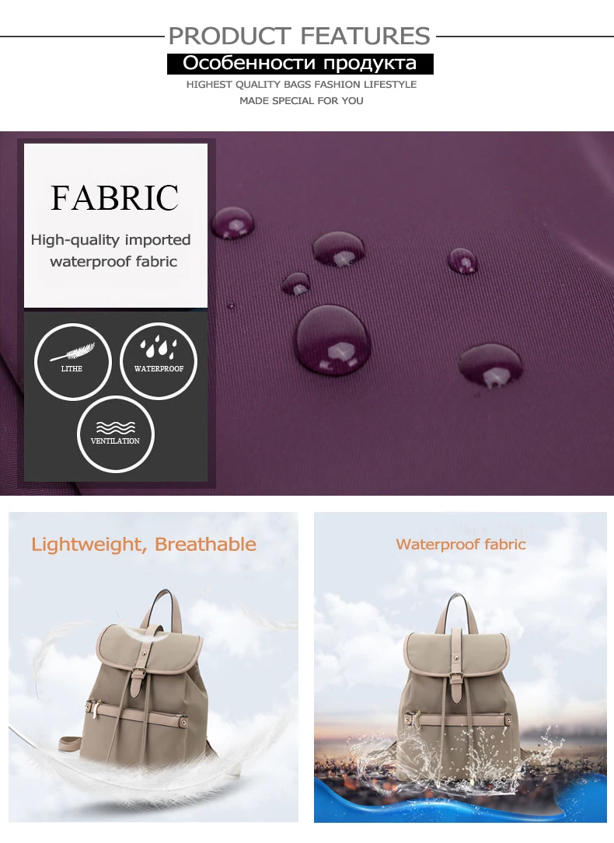This screenshot has width=614, height=843.
Task: Click the Waterproof fabric orange caption
Action: [x=461, y=544]
